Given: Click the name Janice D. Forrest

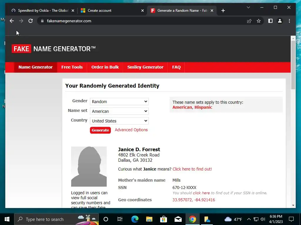Looking at the screenshot, I should (x=139, y=149).
